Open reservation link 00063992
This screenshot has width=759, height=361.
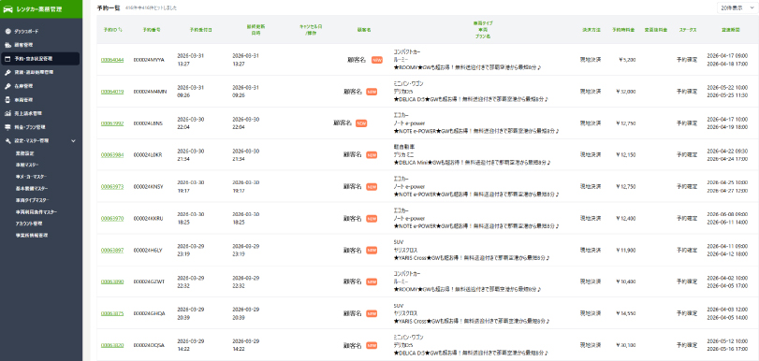click(x=111, y=123)
